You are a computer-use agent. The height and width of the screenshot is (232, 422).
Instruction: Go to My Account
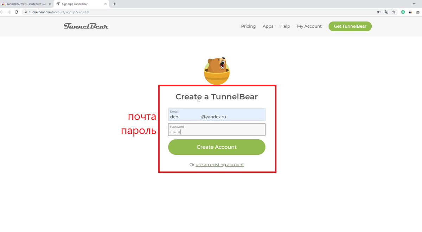click(x=309, y=26)
